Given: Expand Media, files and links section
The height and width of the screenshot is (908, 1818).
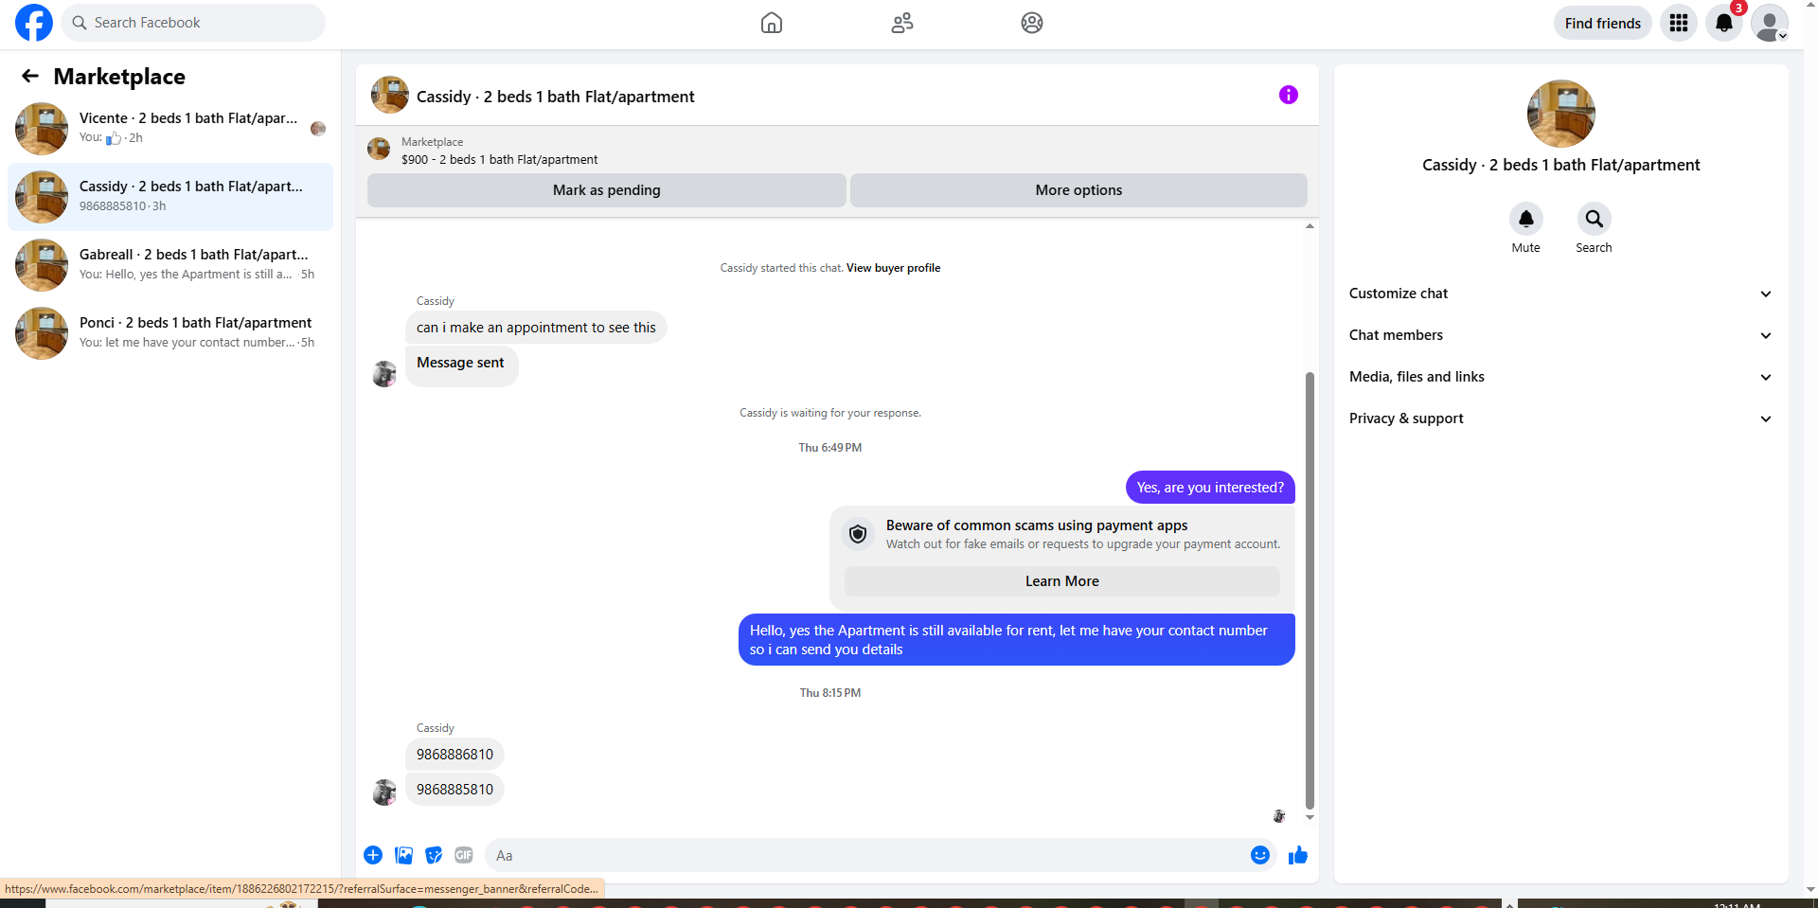Looking at the screenshot, I should click(1560, 377).
